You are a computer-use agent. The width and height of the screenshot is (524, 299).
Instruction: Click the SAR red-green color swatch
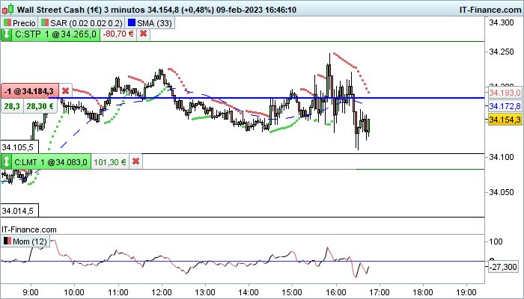click(x=45, y=23)
